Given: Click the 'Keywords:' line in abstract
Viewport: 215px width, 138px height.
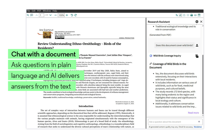Looking at the screenshot, I should [x=75, y=97].
